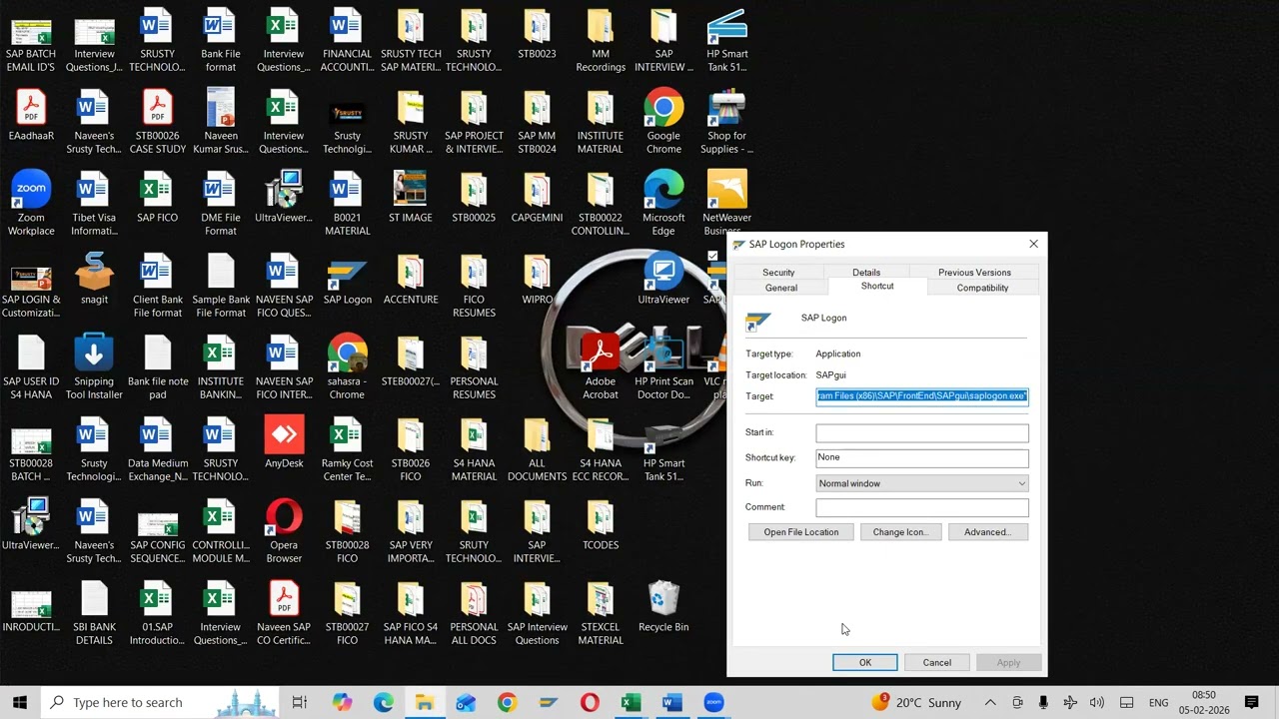Switch to the General tab
This screenshot has height=719, width=1279.
click(x=781, y=288)
